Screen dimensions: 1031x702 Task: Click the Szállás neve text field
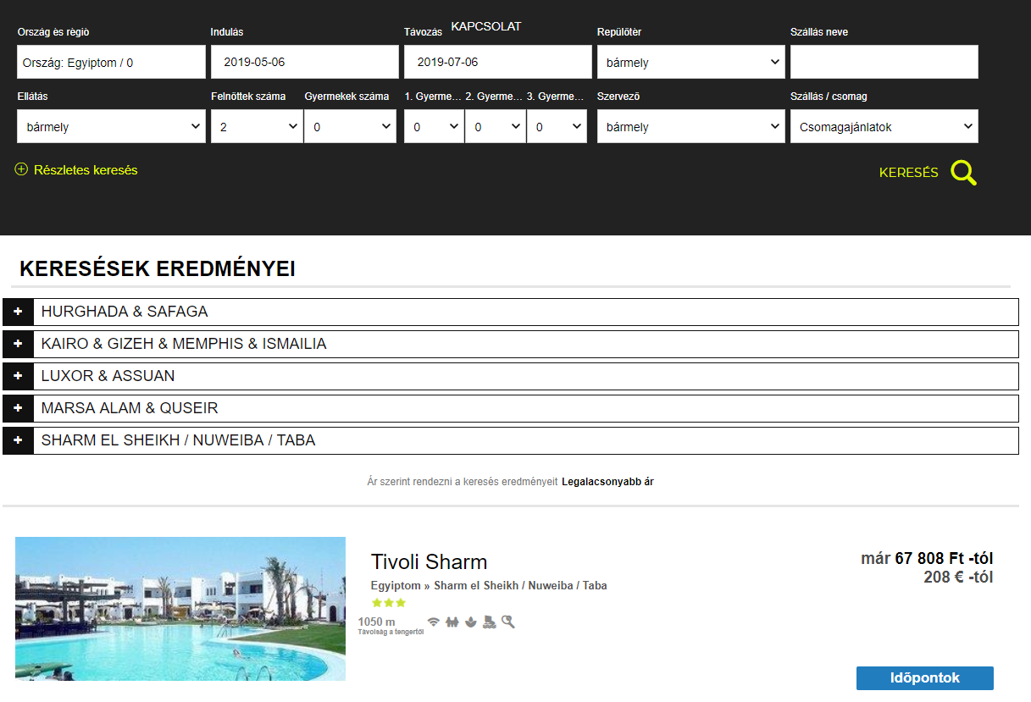pos(884,62)
